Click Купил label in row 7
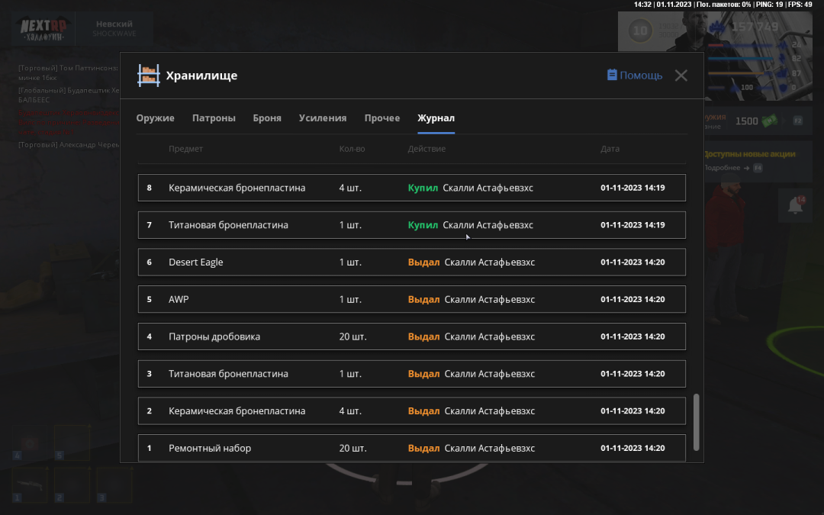This screenshot has width=824, height=515. pos(423,225)
